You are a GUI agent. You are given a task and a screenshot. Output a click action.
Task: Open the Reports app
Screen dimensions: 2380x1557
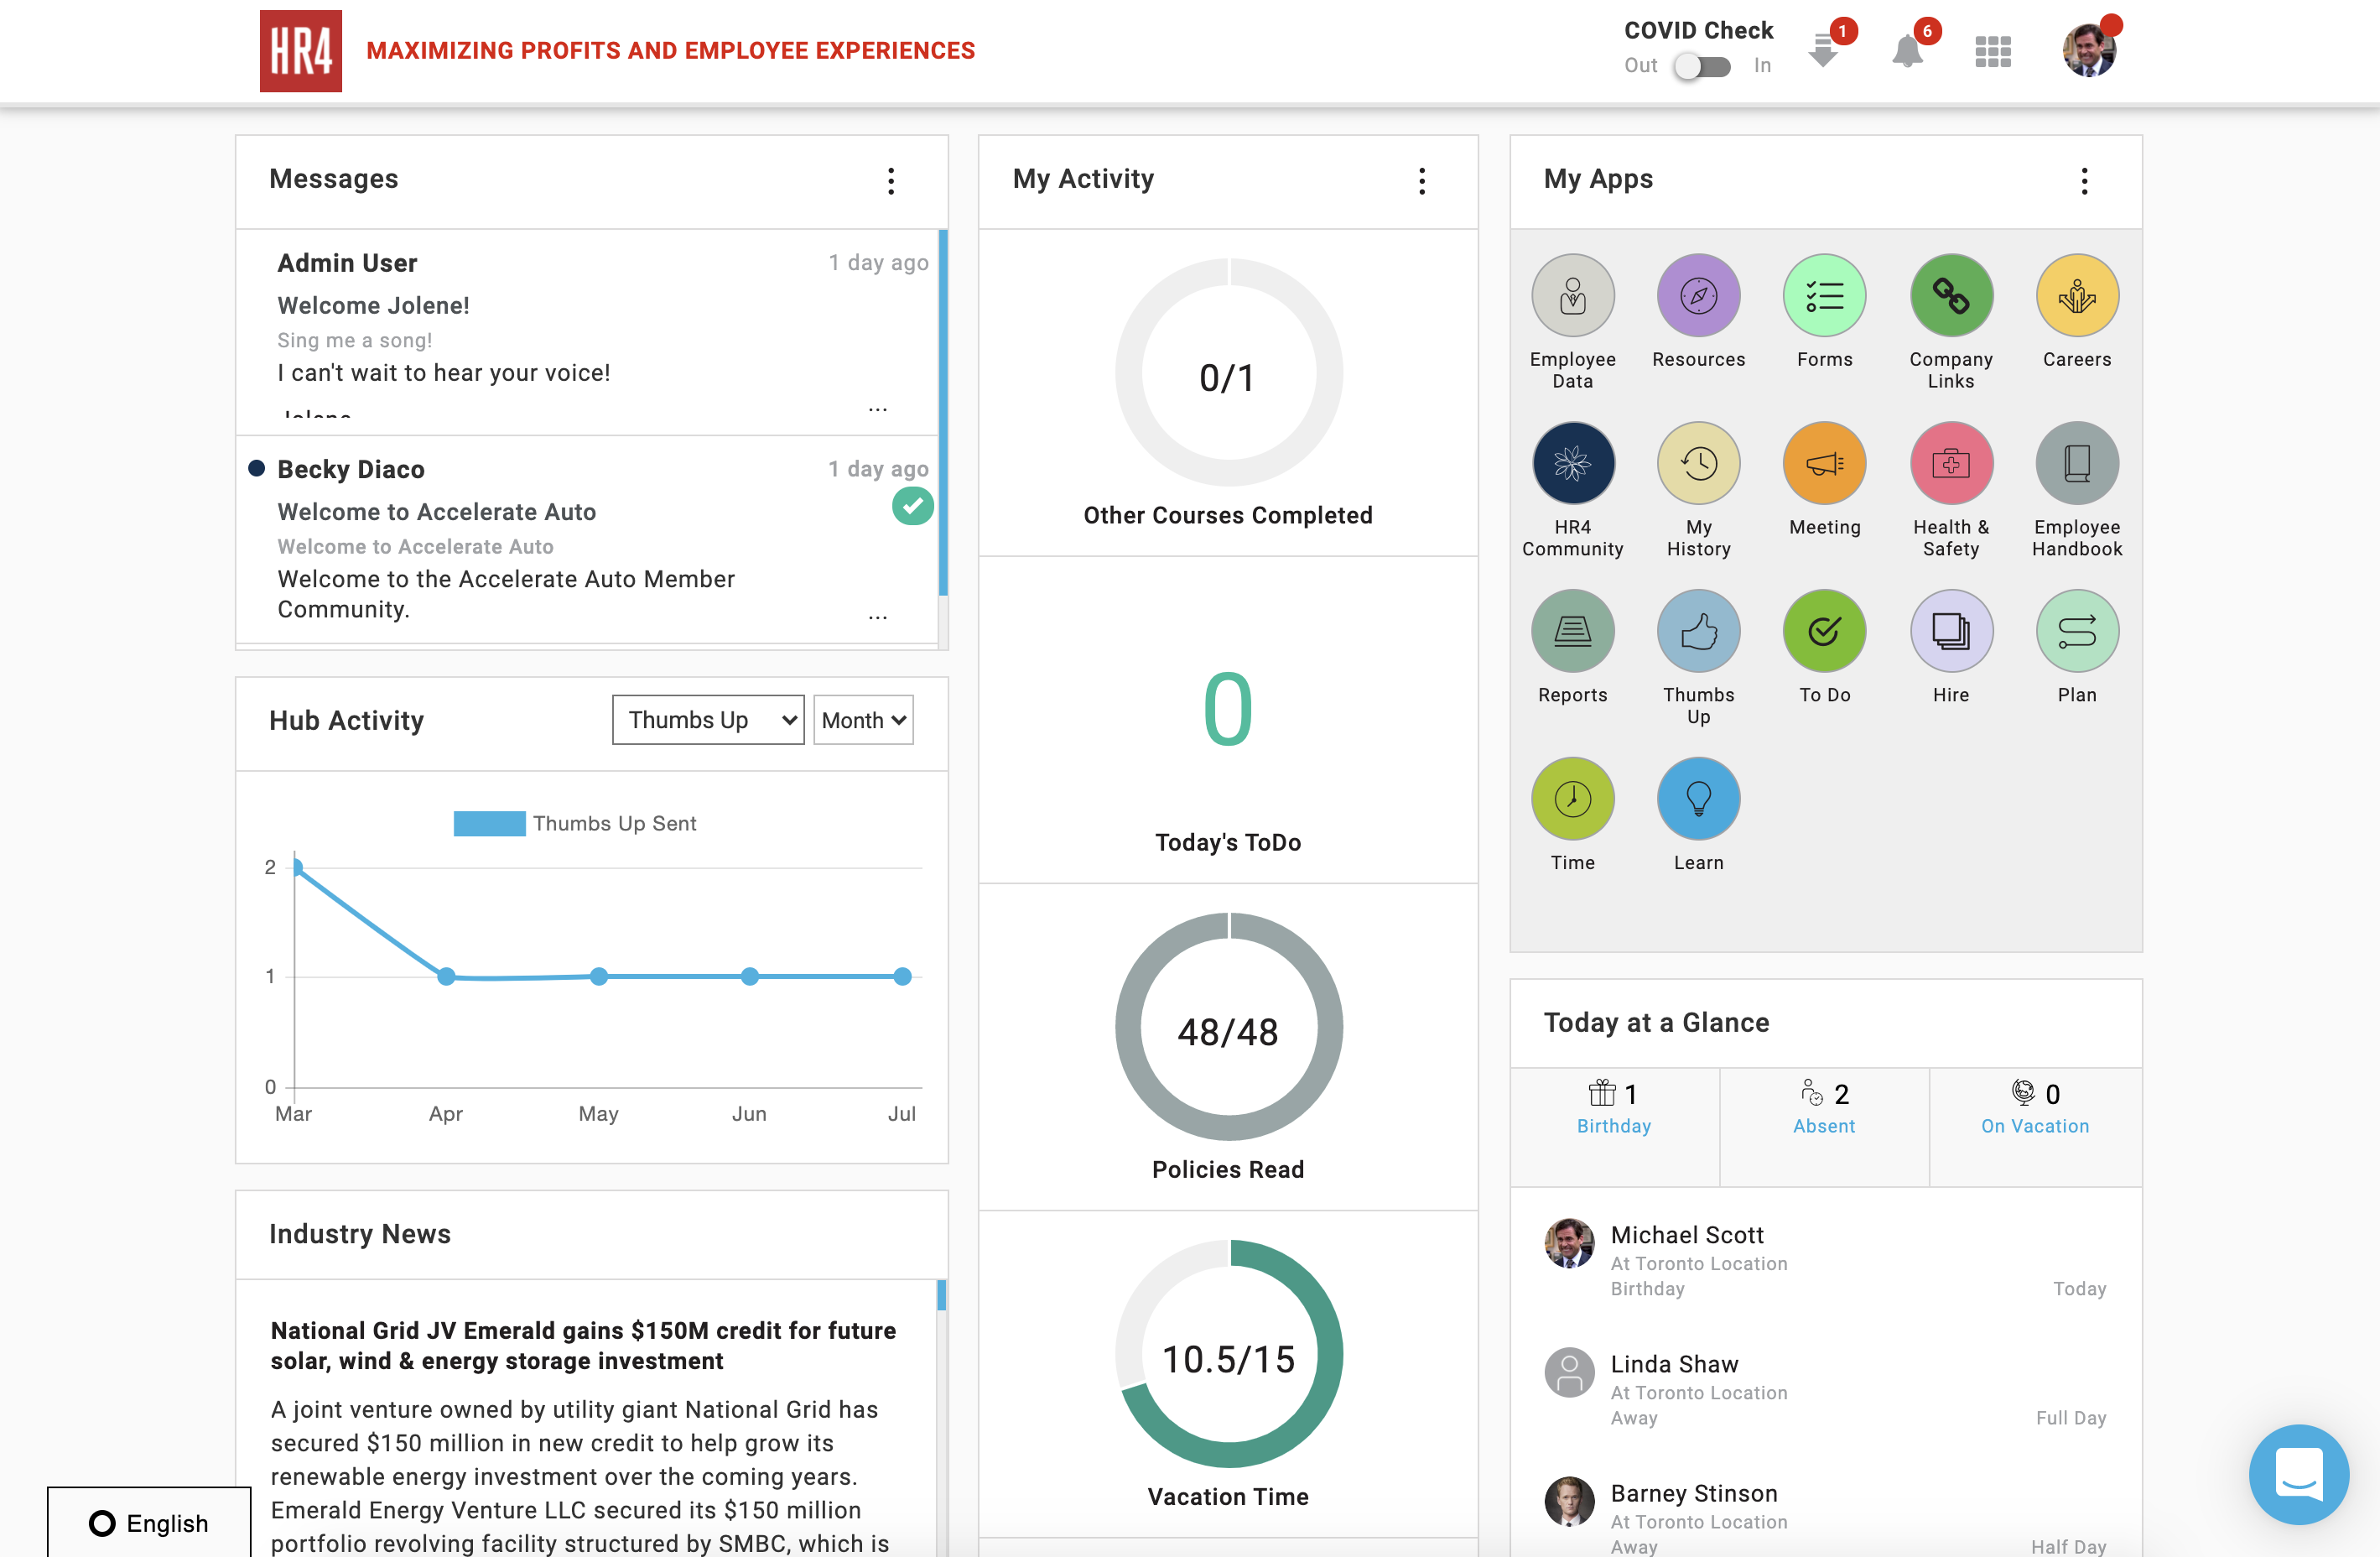pyautogui.click(x=1572, y=630)
